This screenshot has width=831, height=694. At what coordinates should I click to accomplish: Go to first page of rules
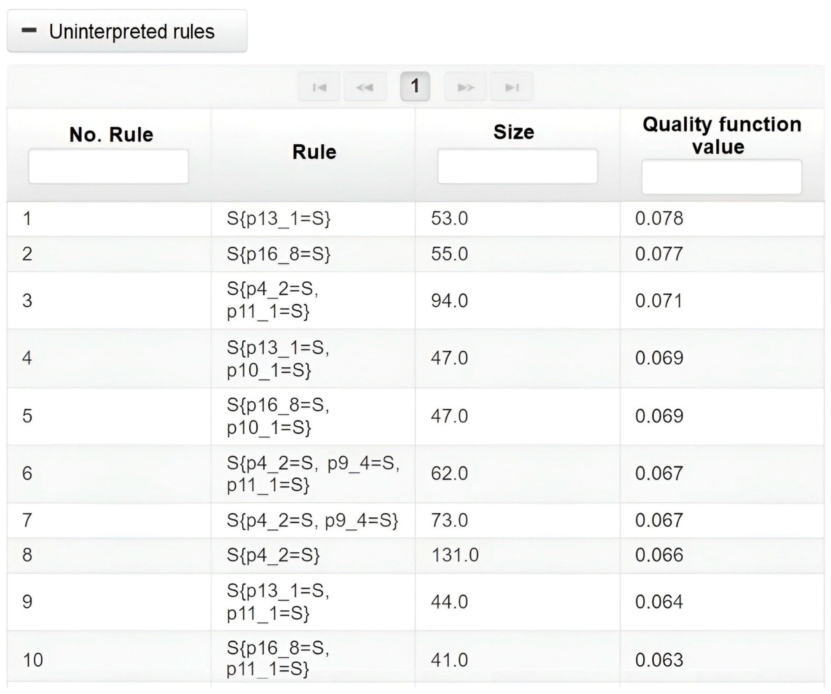click(x=319, y=87)
